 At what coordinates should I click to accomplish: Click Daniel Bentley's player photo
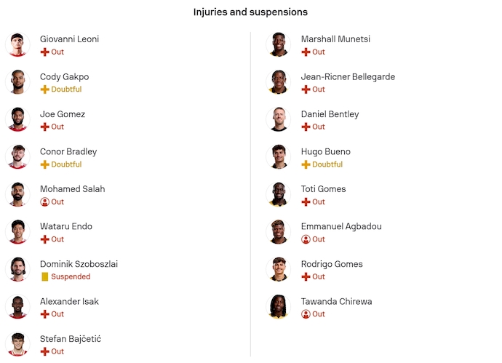pyautogui.click(x=278, y=119)
